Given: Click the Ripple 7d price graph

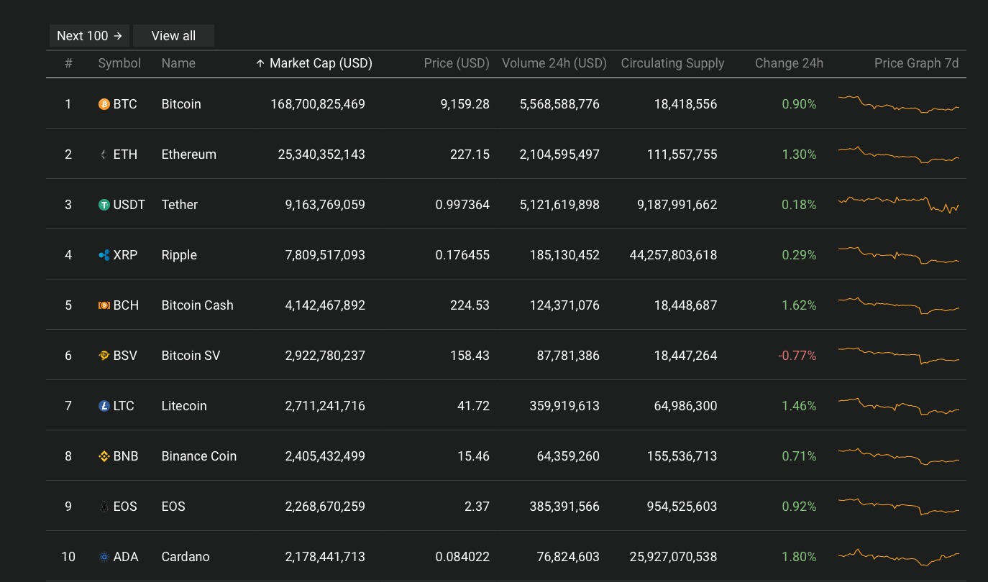Looking at the screenshot, I should tap(899, 255).
